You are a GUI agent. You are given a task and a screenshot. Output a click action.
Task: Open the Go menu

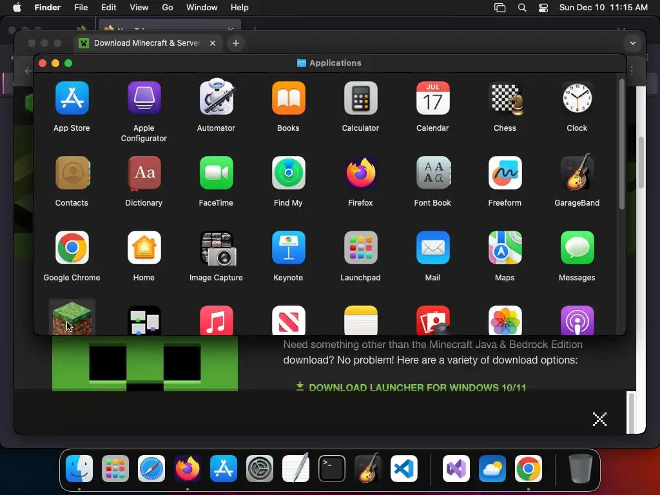(x=168, y=7)
